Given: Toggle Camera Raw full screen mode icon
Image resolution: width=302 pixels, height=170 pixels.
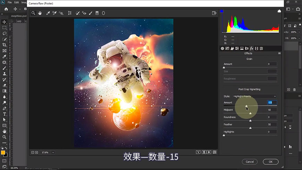Looking at the screenshot, I should (x=214, y=13).
